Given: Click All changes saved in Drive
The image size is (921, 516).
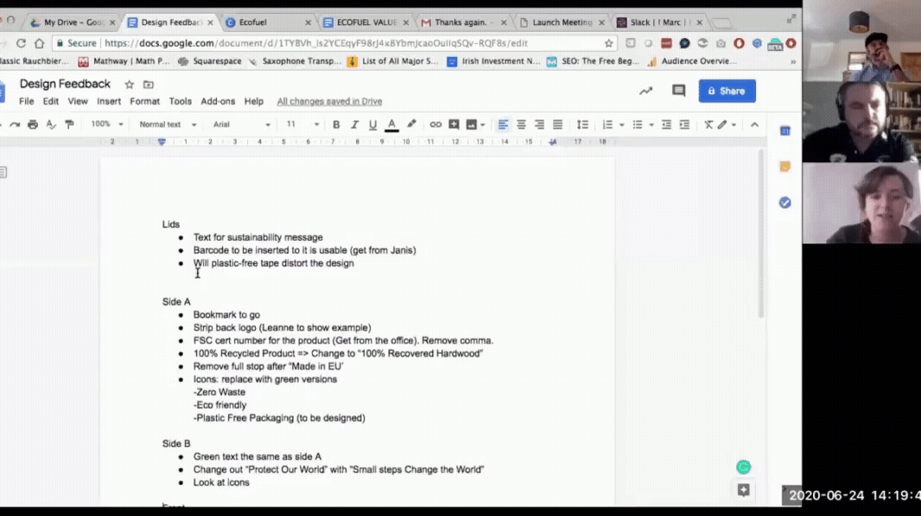Looking at the screenshot, I should pos(329,102).
